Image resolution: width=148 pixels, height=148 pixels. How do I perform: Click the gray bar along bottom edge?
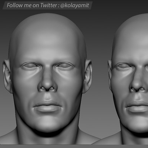pos(74,146)
